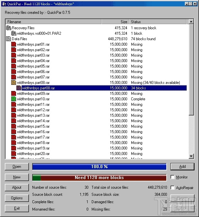The width and height of the screenshot is (199, 217).
Task: Click the wldthrnbrys.vol000+01.PAR2 file icon
Action: click(x=14, y=33)
